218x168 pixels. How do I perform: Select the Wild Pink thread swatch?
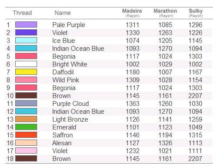26,80
